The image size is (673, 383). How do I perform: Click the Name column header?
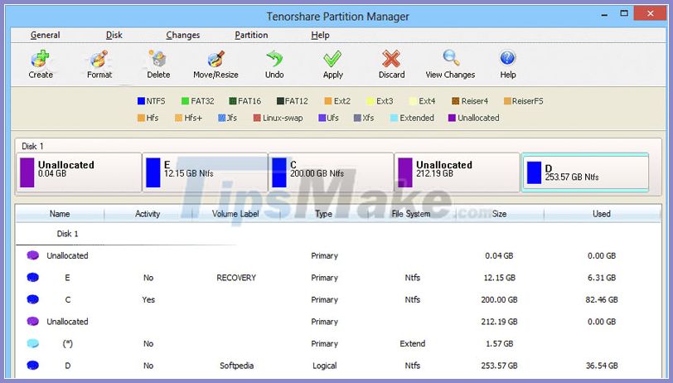[60, 214]
